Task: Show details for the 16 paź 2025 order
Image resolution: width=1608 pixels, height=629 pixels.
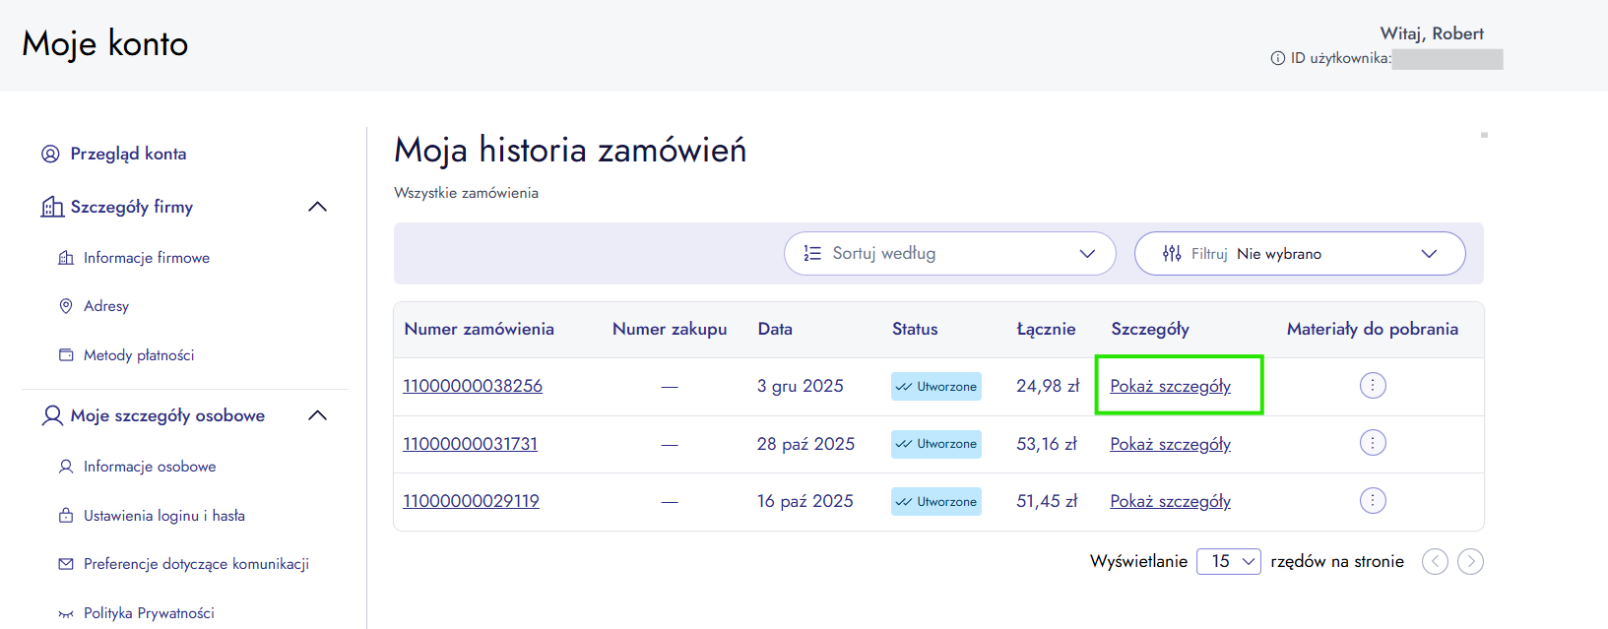Action: (1171, 501)
